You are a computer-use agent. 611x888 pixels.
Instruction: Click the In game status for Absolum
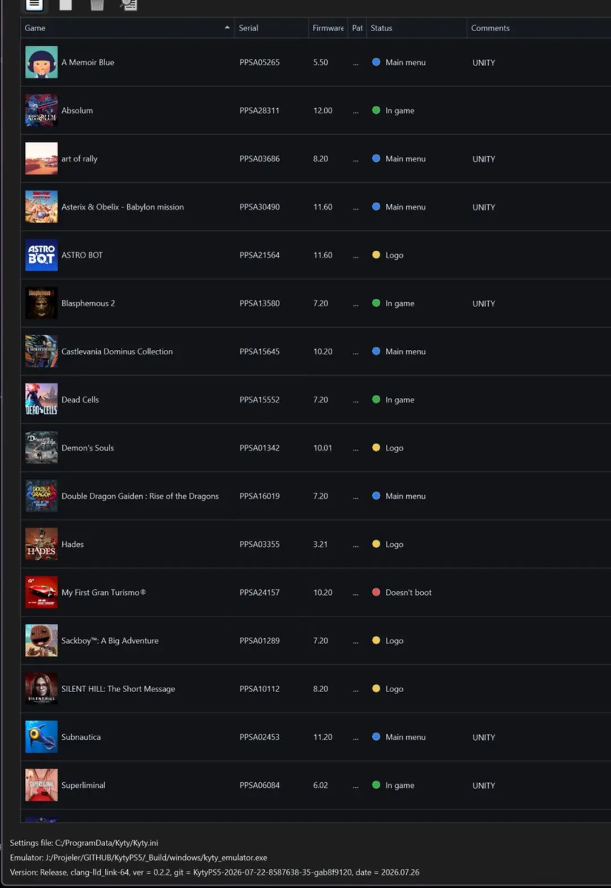(x=400, y=110)
